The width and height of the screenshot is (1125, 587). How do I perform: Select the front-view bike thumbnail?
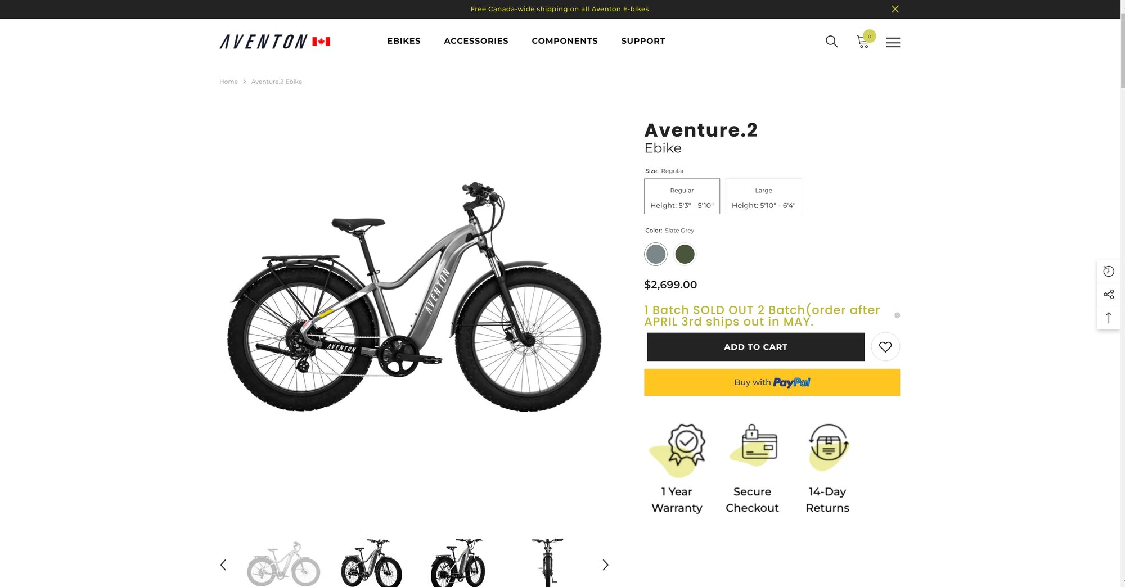point(547,562)
